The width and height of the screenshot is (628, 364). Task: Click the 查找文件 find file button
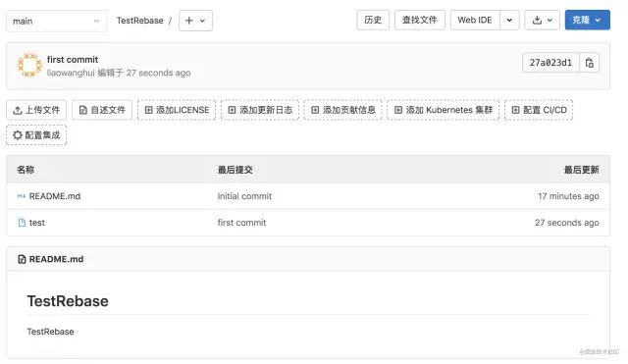(419, 20)
